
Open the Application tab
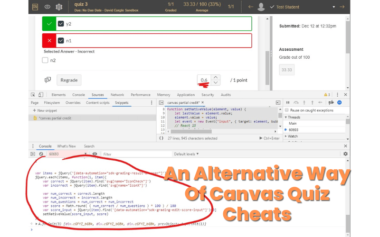coord(186,95)
